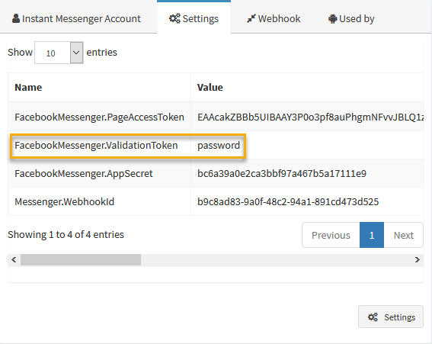Click the right scroll arrow of horizontal scrollbar
Screen dimensions: 432x344
click(x=417, y=259)
